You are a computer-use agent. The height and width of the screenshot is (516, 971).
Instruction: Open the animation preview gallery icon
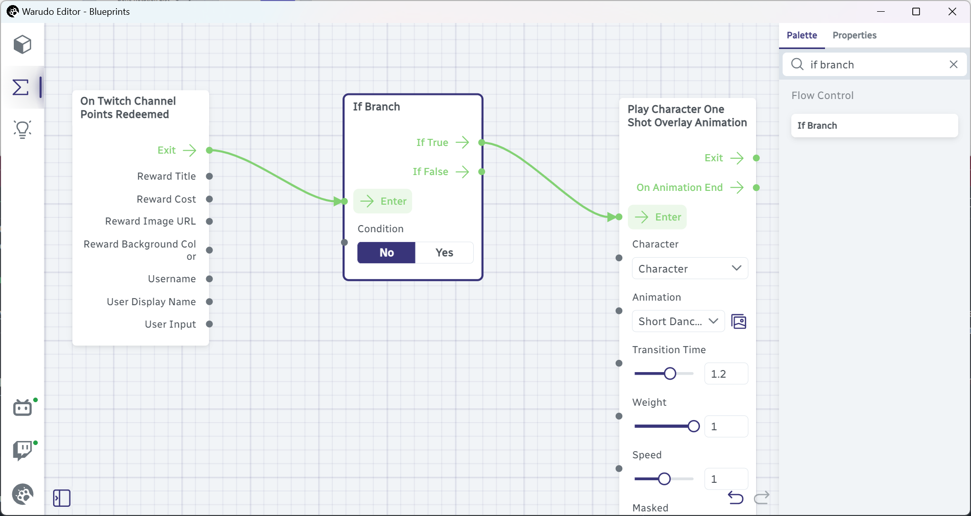pos(739,322)
